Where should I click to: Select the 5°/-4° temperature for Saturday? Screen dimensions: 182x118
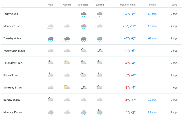coord(130,88)
